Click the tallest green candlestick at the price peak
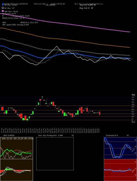Viewport: 137px width, 181px height. [x=42, y=98]
